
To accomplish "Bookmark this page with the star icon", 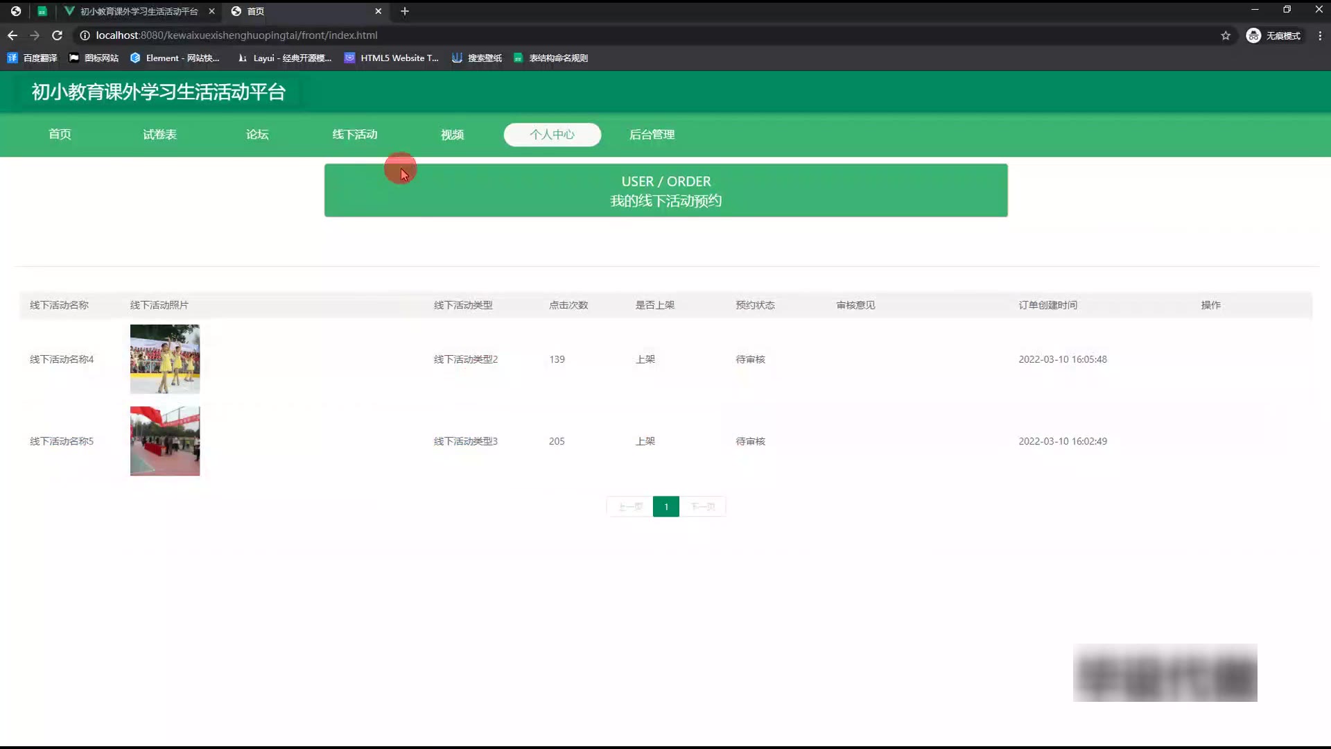I will [x=1226, y=35].
